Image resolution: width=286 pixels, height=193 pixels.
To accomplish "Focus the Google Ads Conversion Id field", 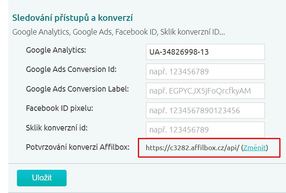I will click(x=205, y=72).
